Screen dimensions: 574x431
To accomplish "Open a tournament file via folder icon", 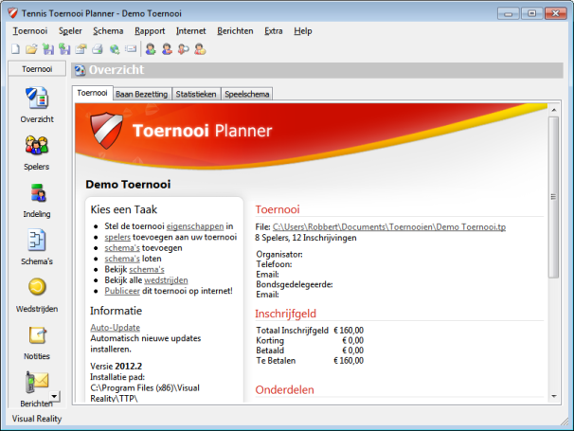I will tap(31, 49).
